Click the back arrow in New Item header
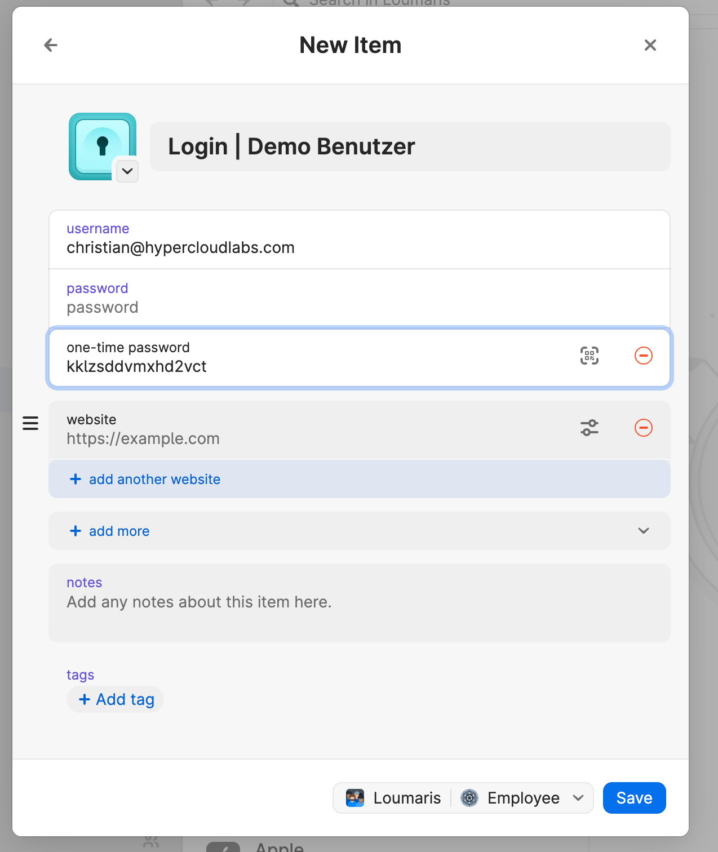718x852 pixels. click(51, 45)
